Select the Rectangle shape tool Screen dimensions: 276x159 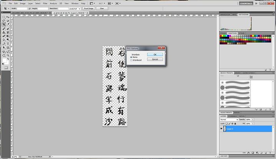click(x=8, y=47)
